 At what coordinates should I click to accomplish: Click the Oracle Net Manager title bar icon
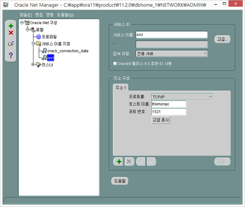pos(6,5)
